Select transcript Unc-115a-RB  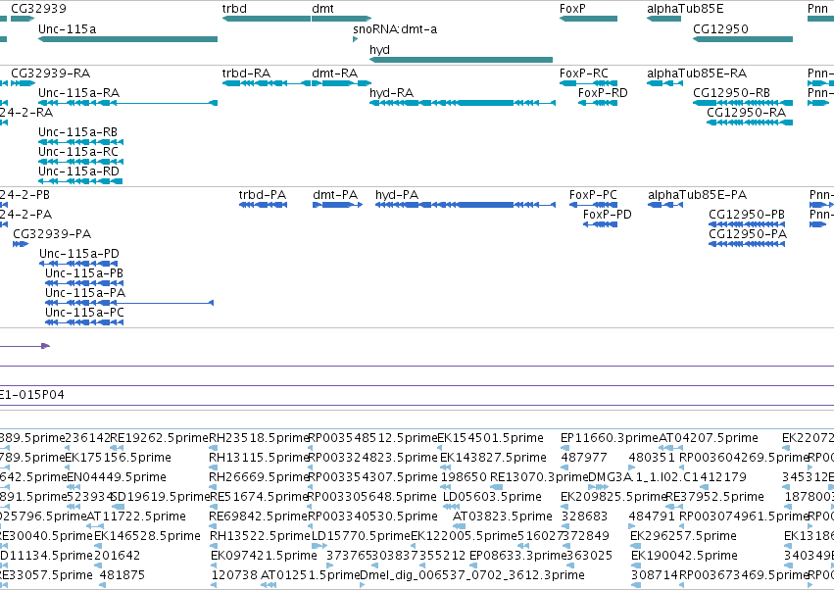77,132
